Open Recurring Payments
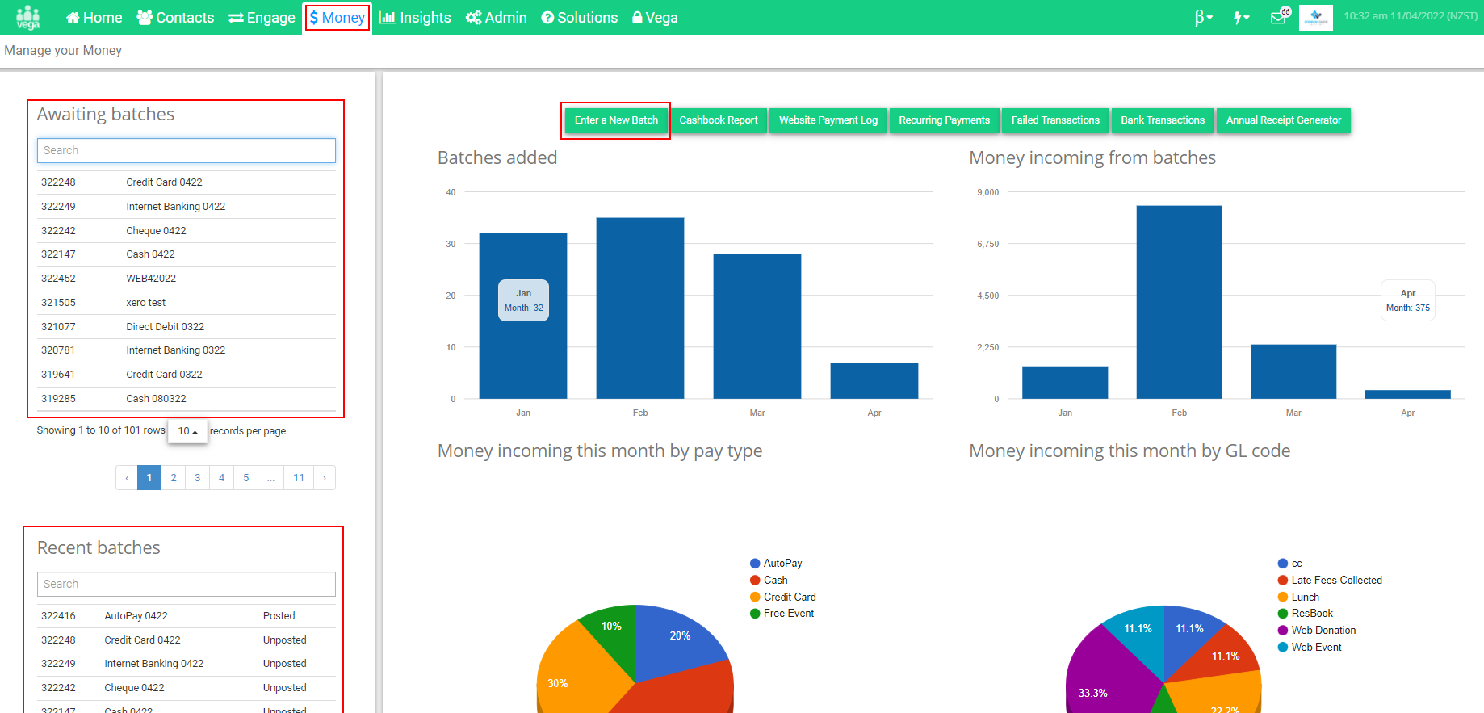Image resolution: width=1484 pixels, height=713 pixels. coord(944,120)
